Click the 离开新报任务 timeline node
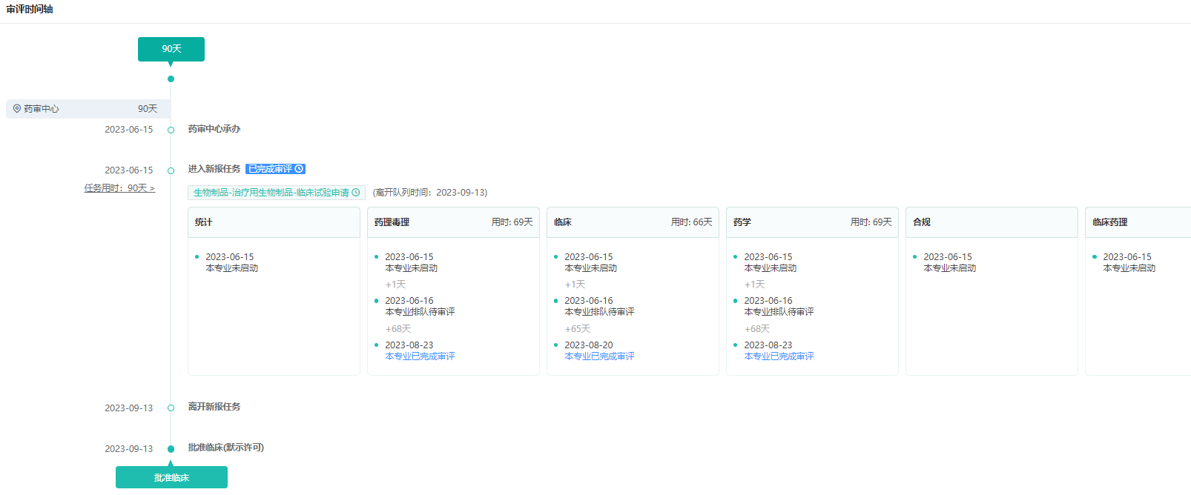Screen dimensions: 1191x495 [x=171, y=408]
